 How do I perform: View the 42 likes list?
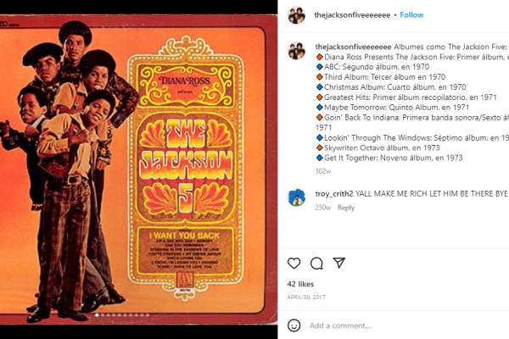click(300, 284)
